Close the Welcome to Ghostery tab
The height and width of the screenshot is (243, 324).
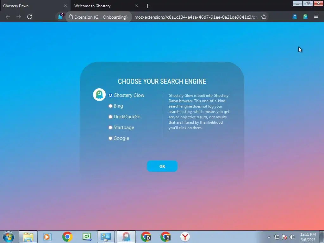[x=137, y=6]
